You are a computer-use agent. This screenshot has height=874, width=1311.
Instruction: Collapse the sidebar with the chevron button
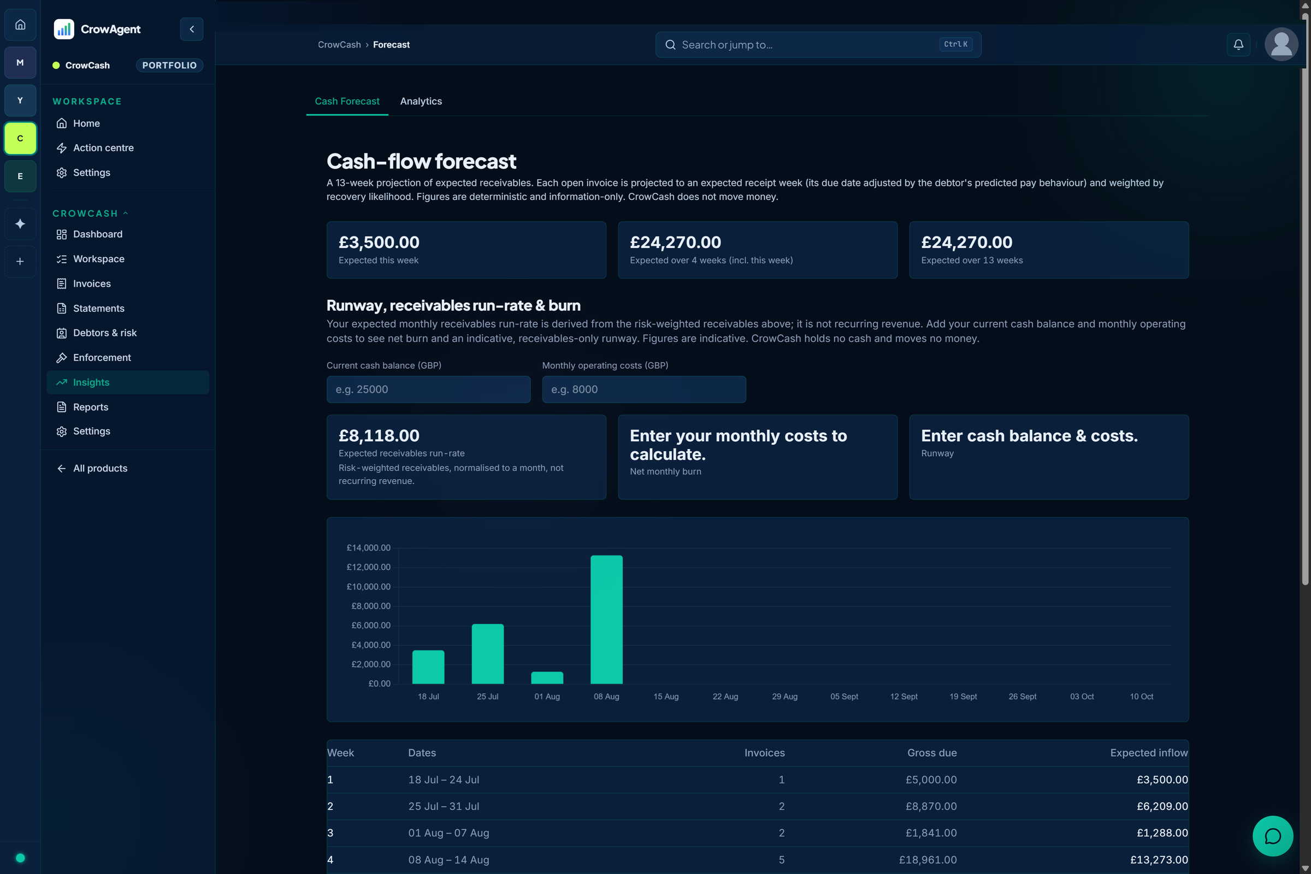[x=192, y=29]
